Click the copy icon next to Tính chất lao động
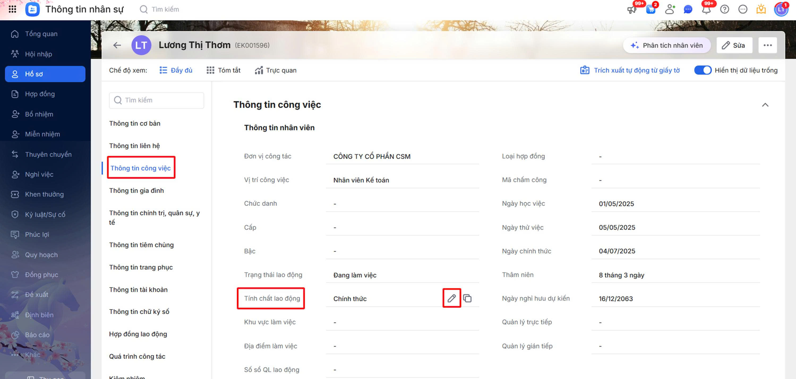This screenshot has width=796, height=379. (467, 298)
